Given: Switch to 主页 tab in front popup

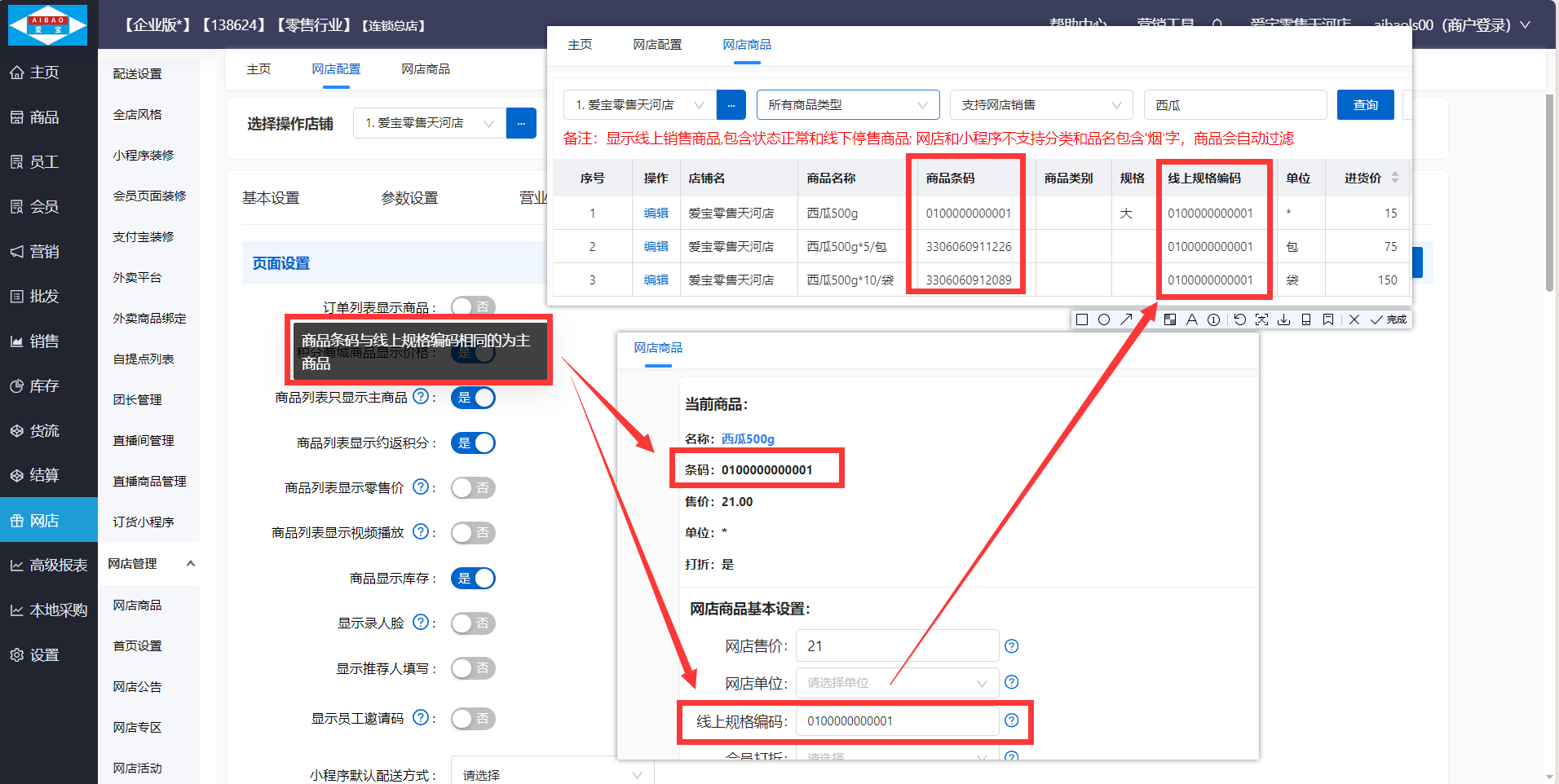Looking at the screenshot, I should click(x=580, y=45).
